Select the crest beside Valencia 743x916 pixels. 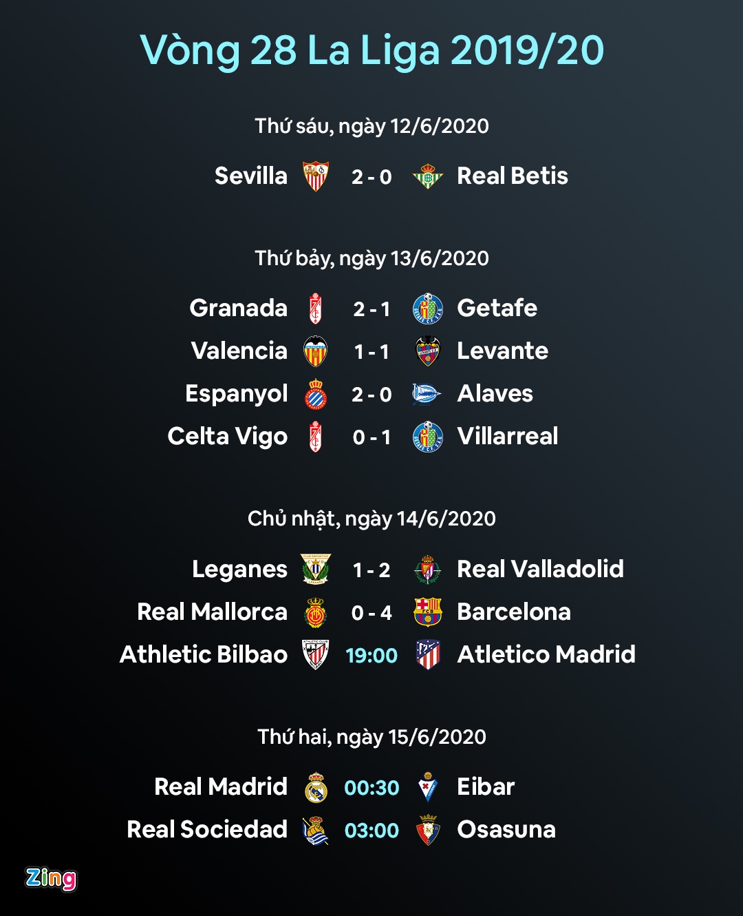[316, 351]
